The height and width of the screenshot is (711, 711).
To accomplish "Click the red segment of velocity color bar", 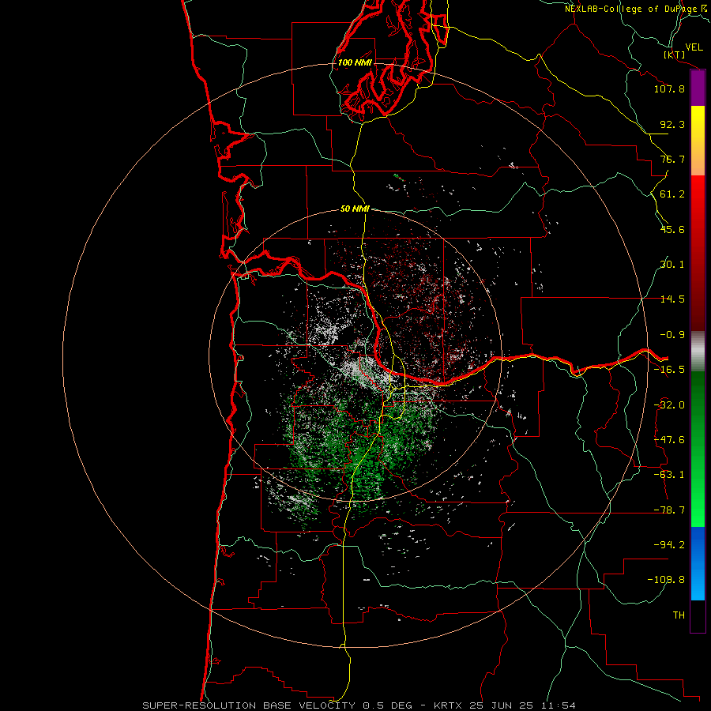I will pos(698,253).
